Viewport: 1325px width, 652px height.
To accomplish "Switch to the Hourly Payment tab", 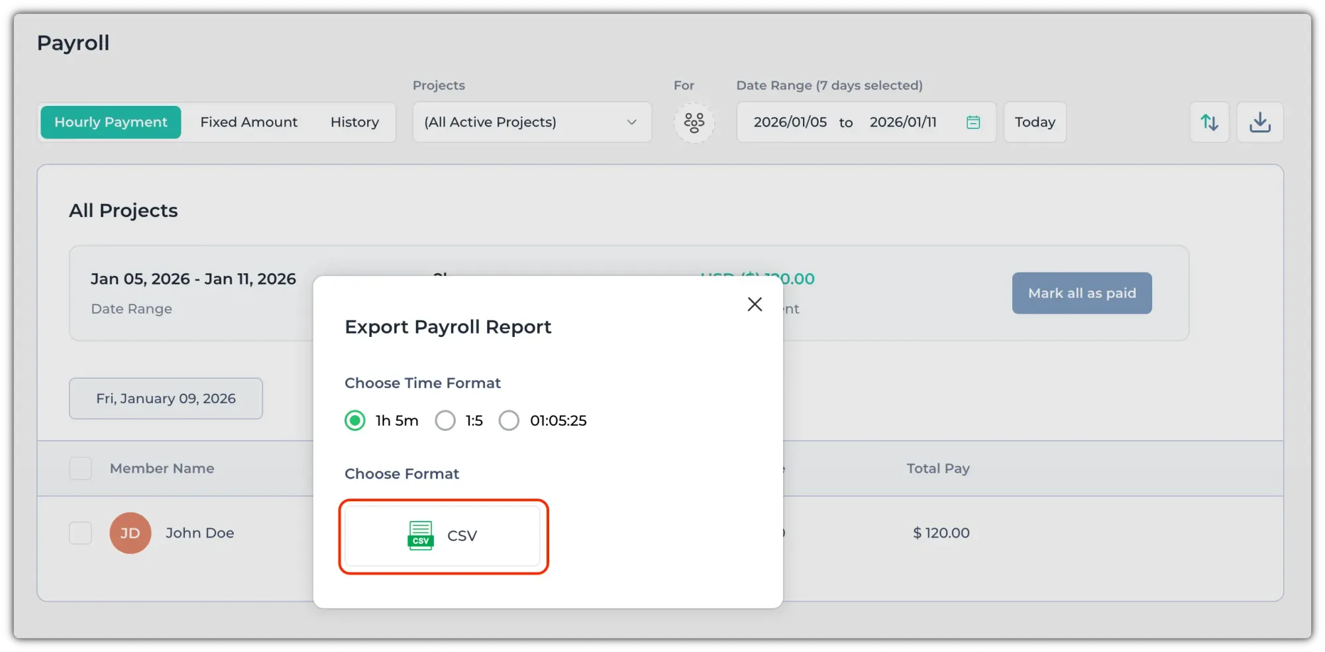I will 111,122.
